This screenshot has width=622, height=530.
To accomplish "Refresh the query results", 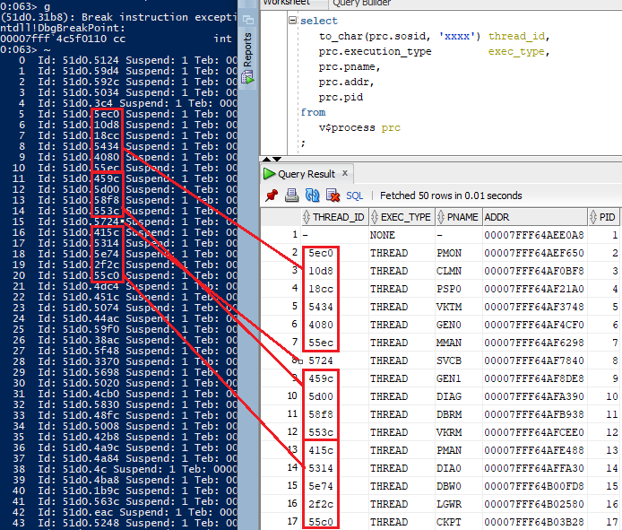I will coord(313,195).
